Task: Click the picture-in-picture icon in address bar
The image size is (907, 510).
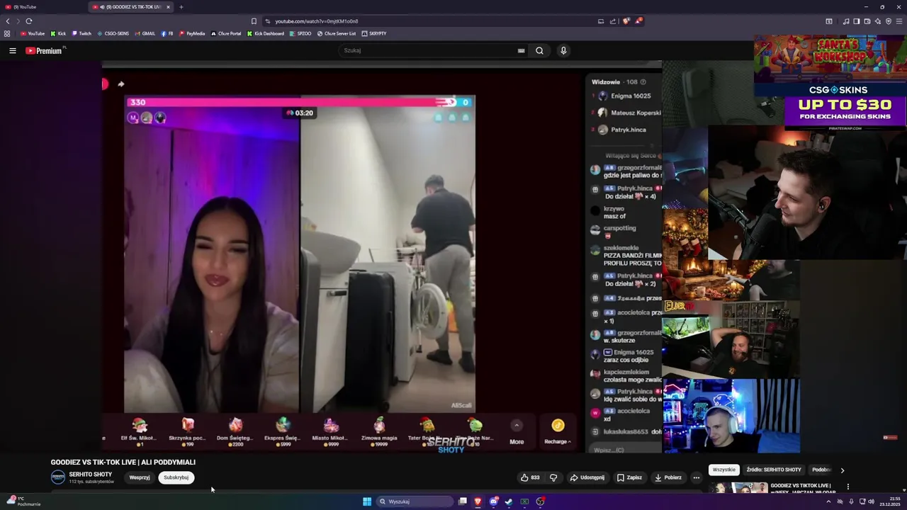Action: tap(601, 21)
